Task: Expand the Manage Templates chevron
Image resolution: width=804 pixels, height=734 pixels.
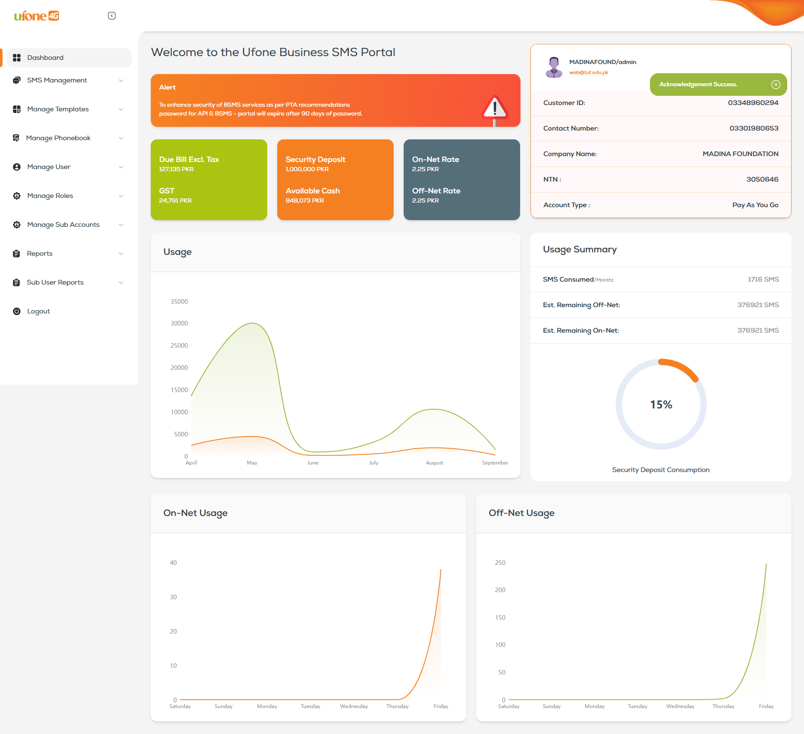Action: 121,109
